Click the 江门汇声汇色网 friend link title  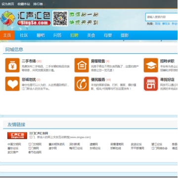click(39, 133)
